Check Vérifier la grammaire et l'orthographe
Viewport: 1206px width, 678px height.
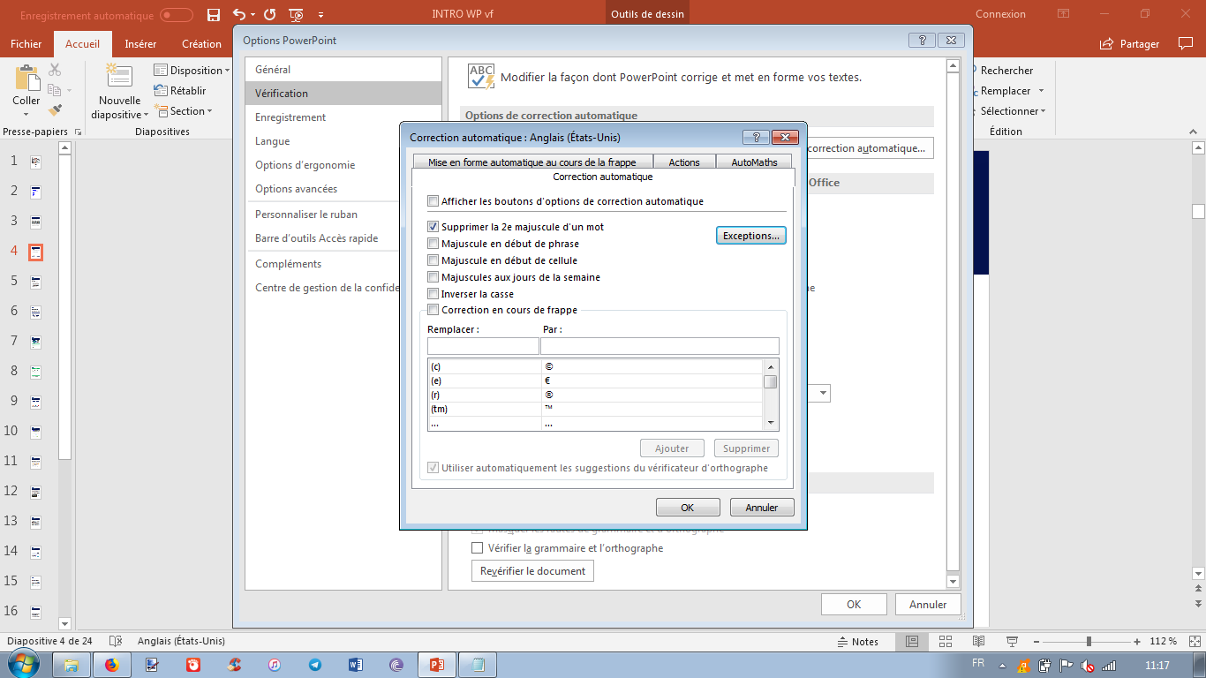point(478,548)
